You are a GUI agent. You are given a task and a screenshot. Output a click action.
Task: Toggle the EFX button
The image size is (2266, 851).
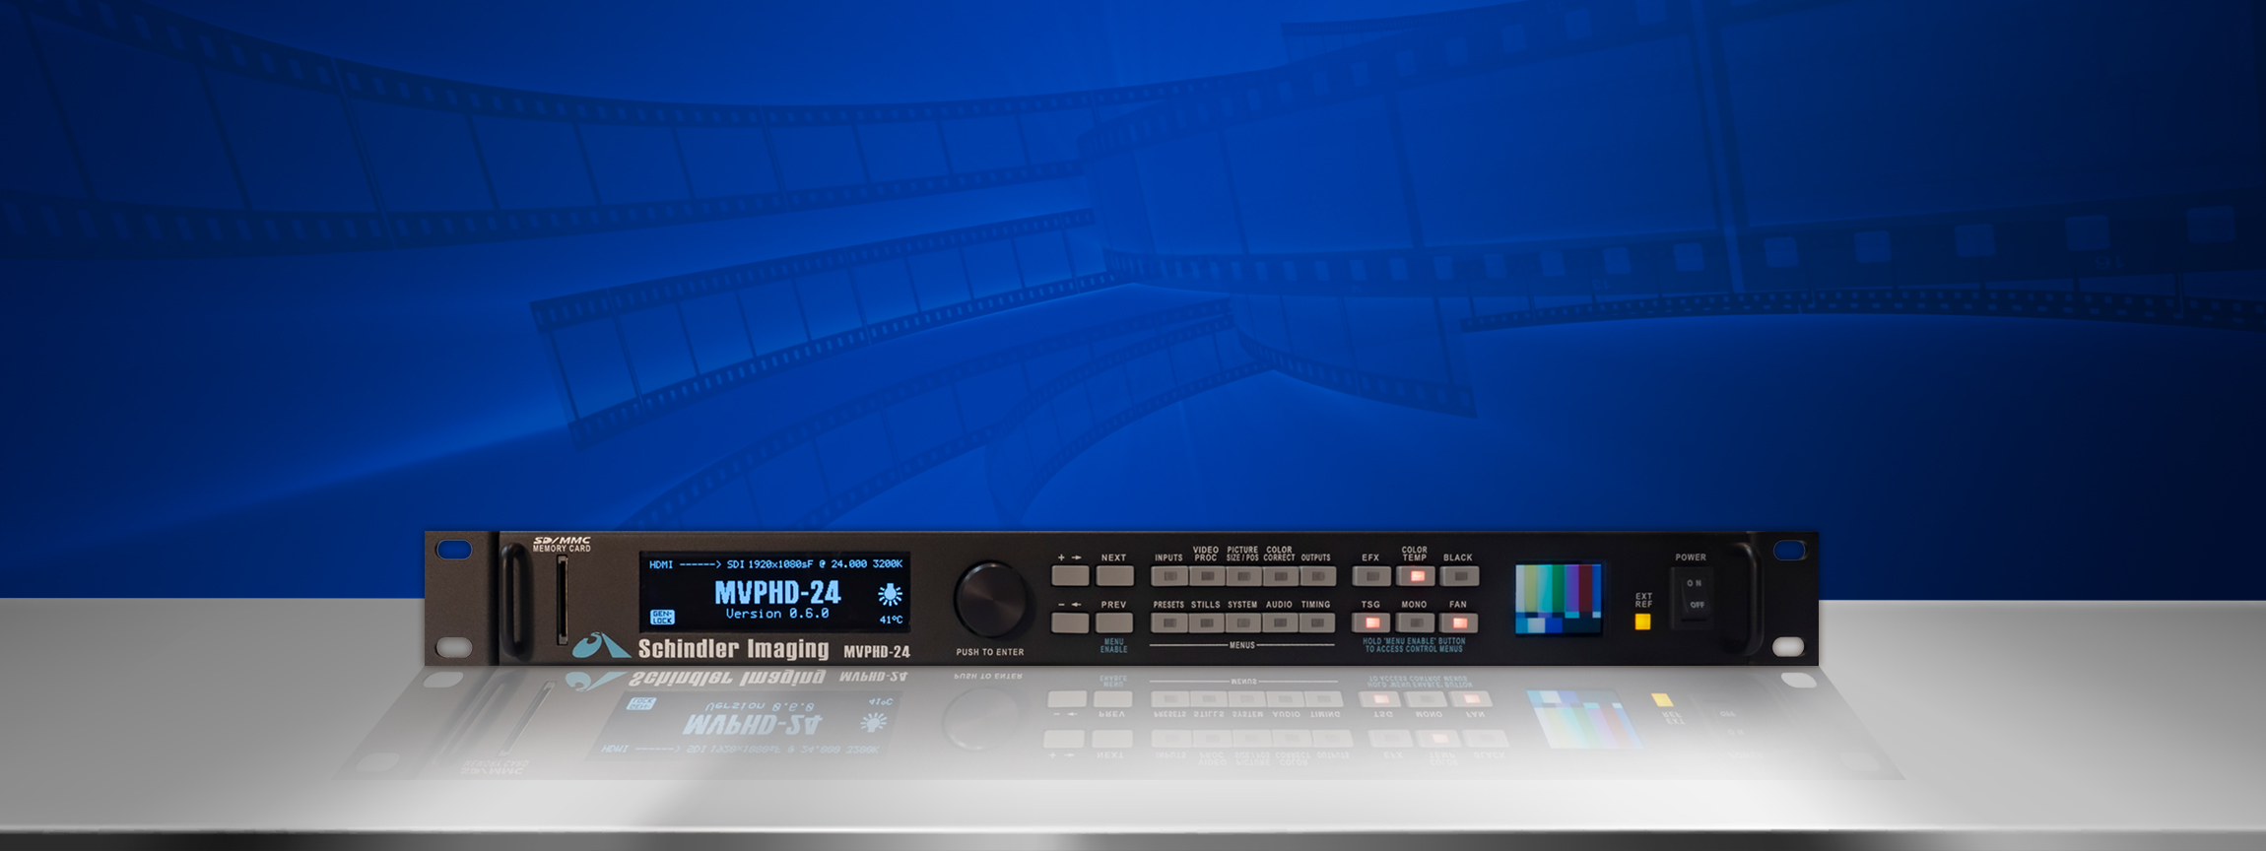1371,576
